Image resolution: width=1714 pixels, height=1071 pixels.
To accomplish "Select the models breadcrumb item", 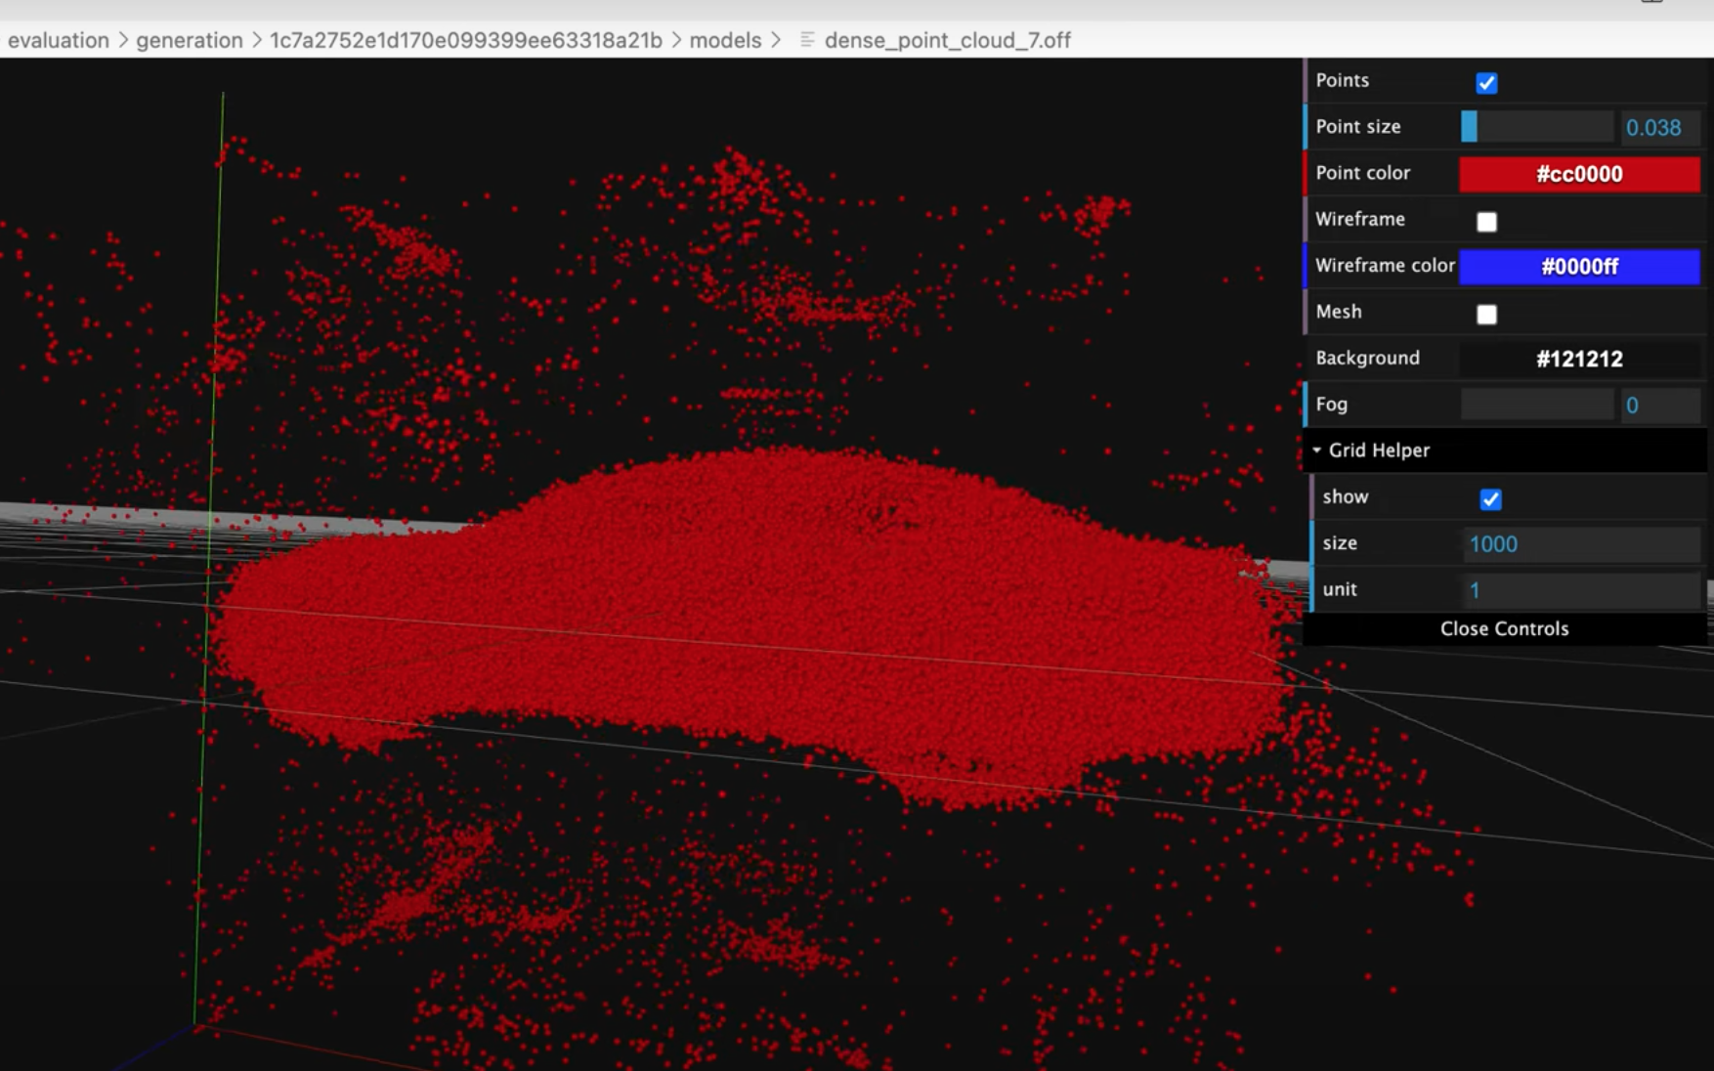I will point(725,40).
